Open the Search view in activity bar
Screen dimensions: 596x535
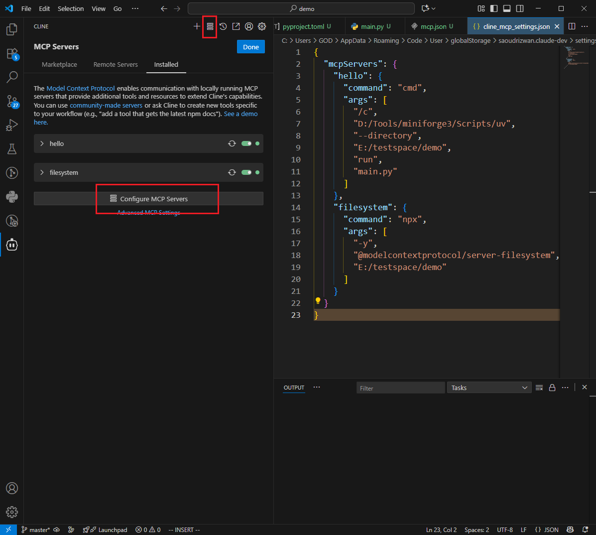click(12, 77)
